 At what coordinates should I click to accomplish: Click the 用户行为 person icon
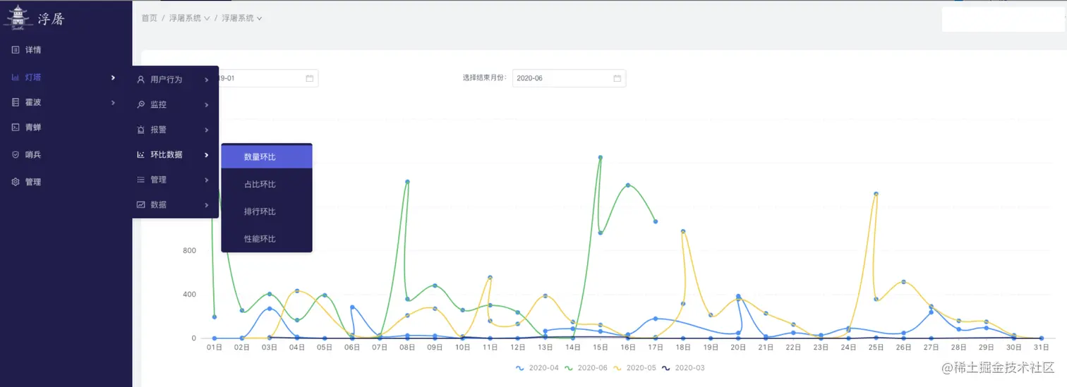click(x=141, y=80)
